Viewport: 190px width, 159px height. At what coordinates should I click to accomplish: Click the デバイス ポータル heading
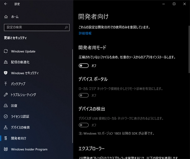click(93, 79)
